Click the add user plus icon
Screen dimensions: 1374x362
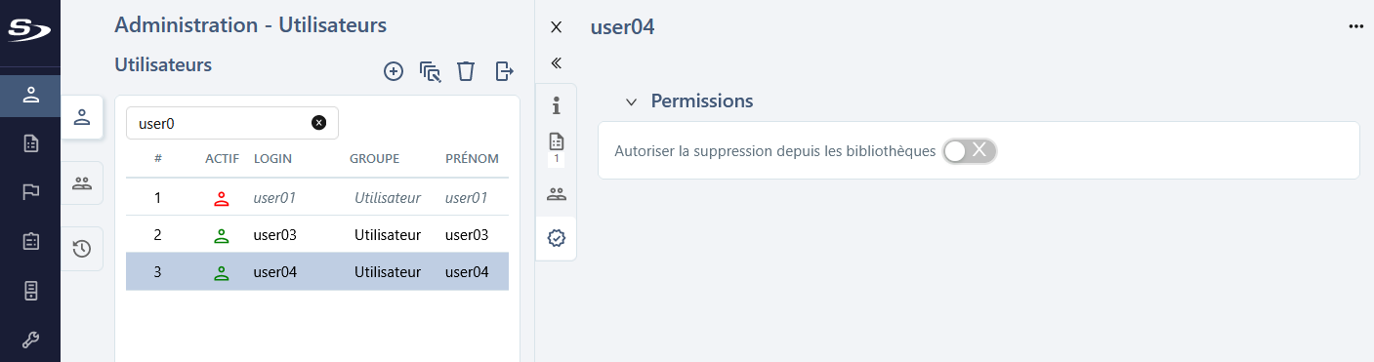tap(394, 71)
